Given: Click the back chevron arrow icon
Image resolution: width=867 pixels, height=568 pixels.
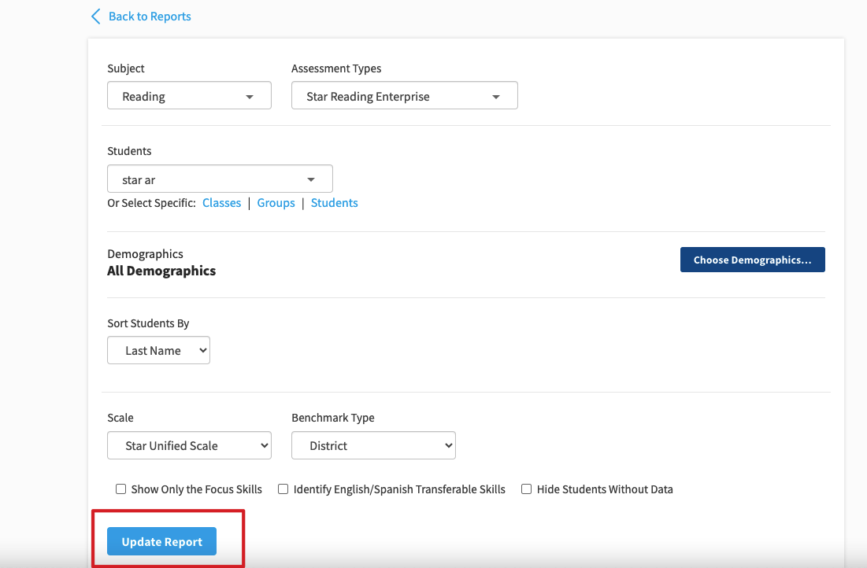Looking at the screenshot, I should 95,17.
